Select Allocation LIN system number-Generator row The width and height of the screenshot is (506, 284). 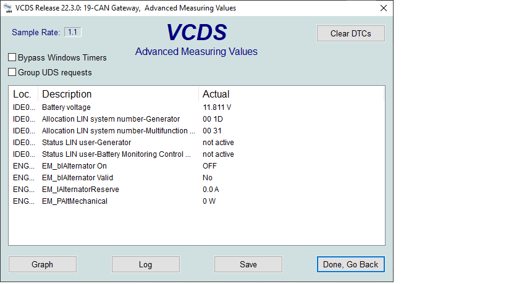196,119
